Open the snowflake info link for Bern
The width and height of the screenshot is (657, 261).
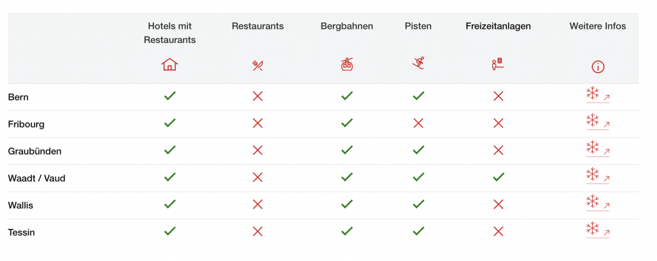pos(597,95)
